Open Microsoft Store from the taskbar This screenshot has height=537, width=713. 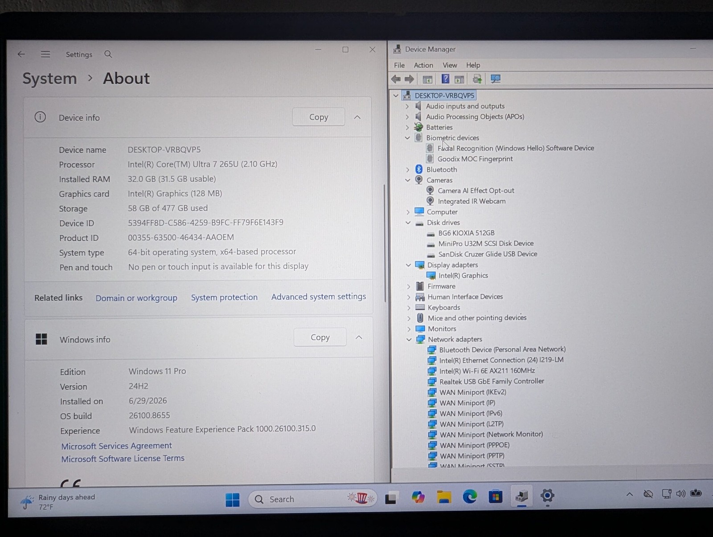495,496
